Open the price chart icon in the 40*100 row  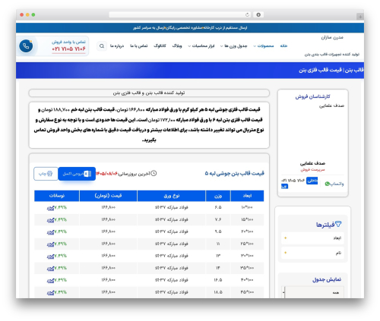click(50, 280)
